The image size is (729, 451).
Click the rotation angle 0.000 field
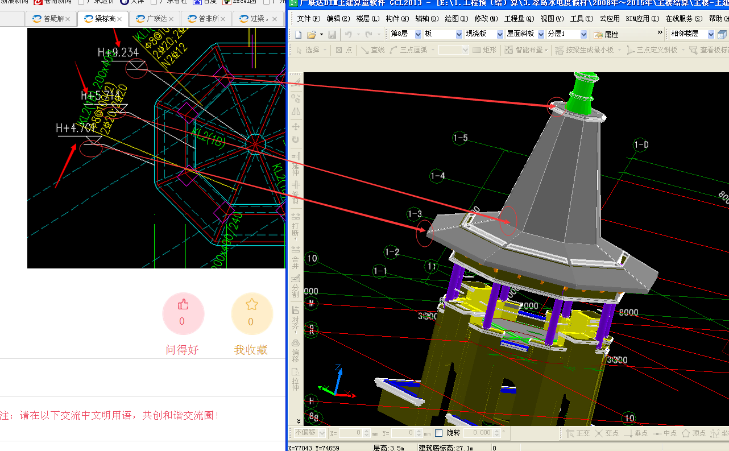click(478, 433)
